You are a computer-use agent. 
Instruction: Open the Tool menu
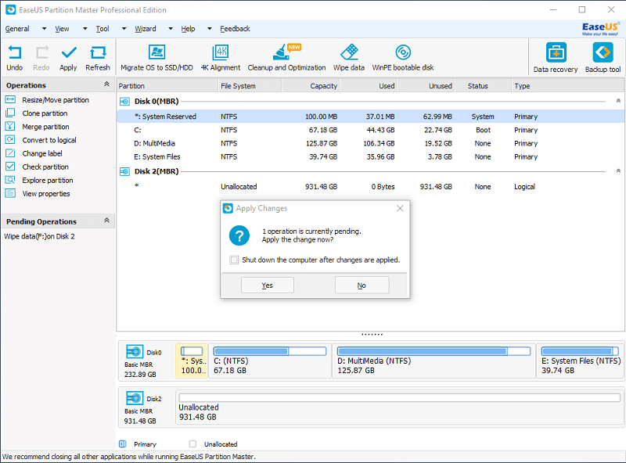pos(103,29)
